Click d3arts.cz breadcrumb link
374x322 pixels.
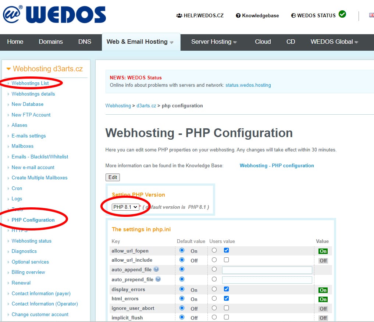(x=146, y=105)
